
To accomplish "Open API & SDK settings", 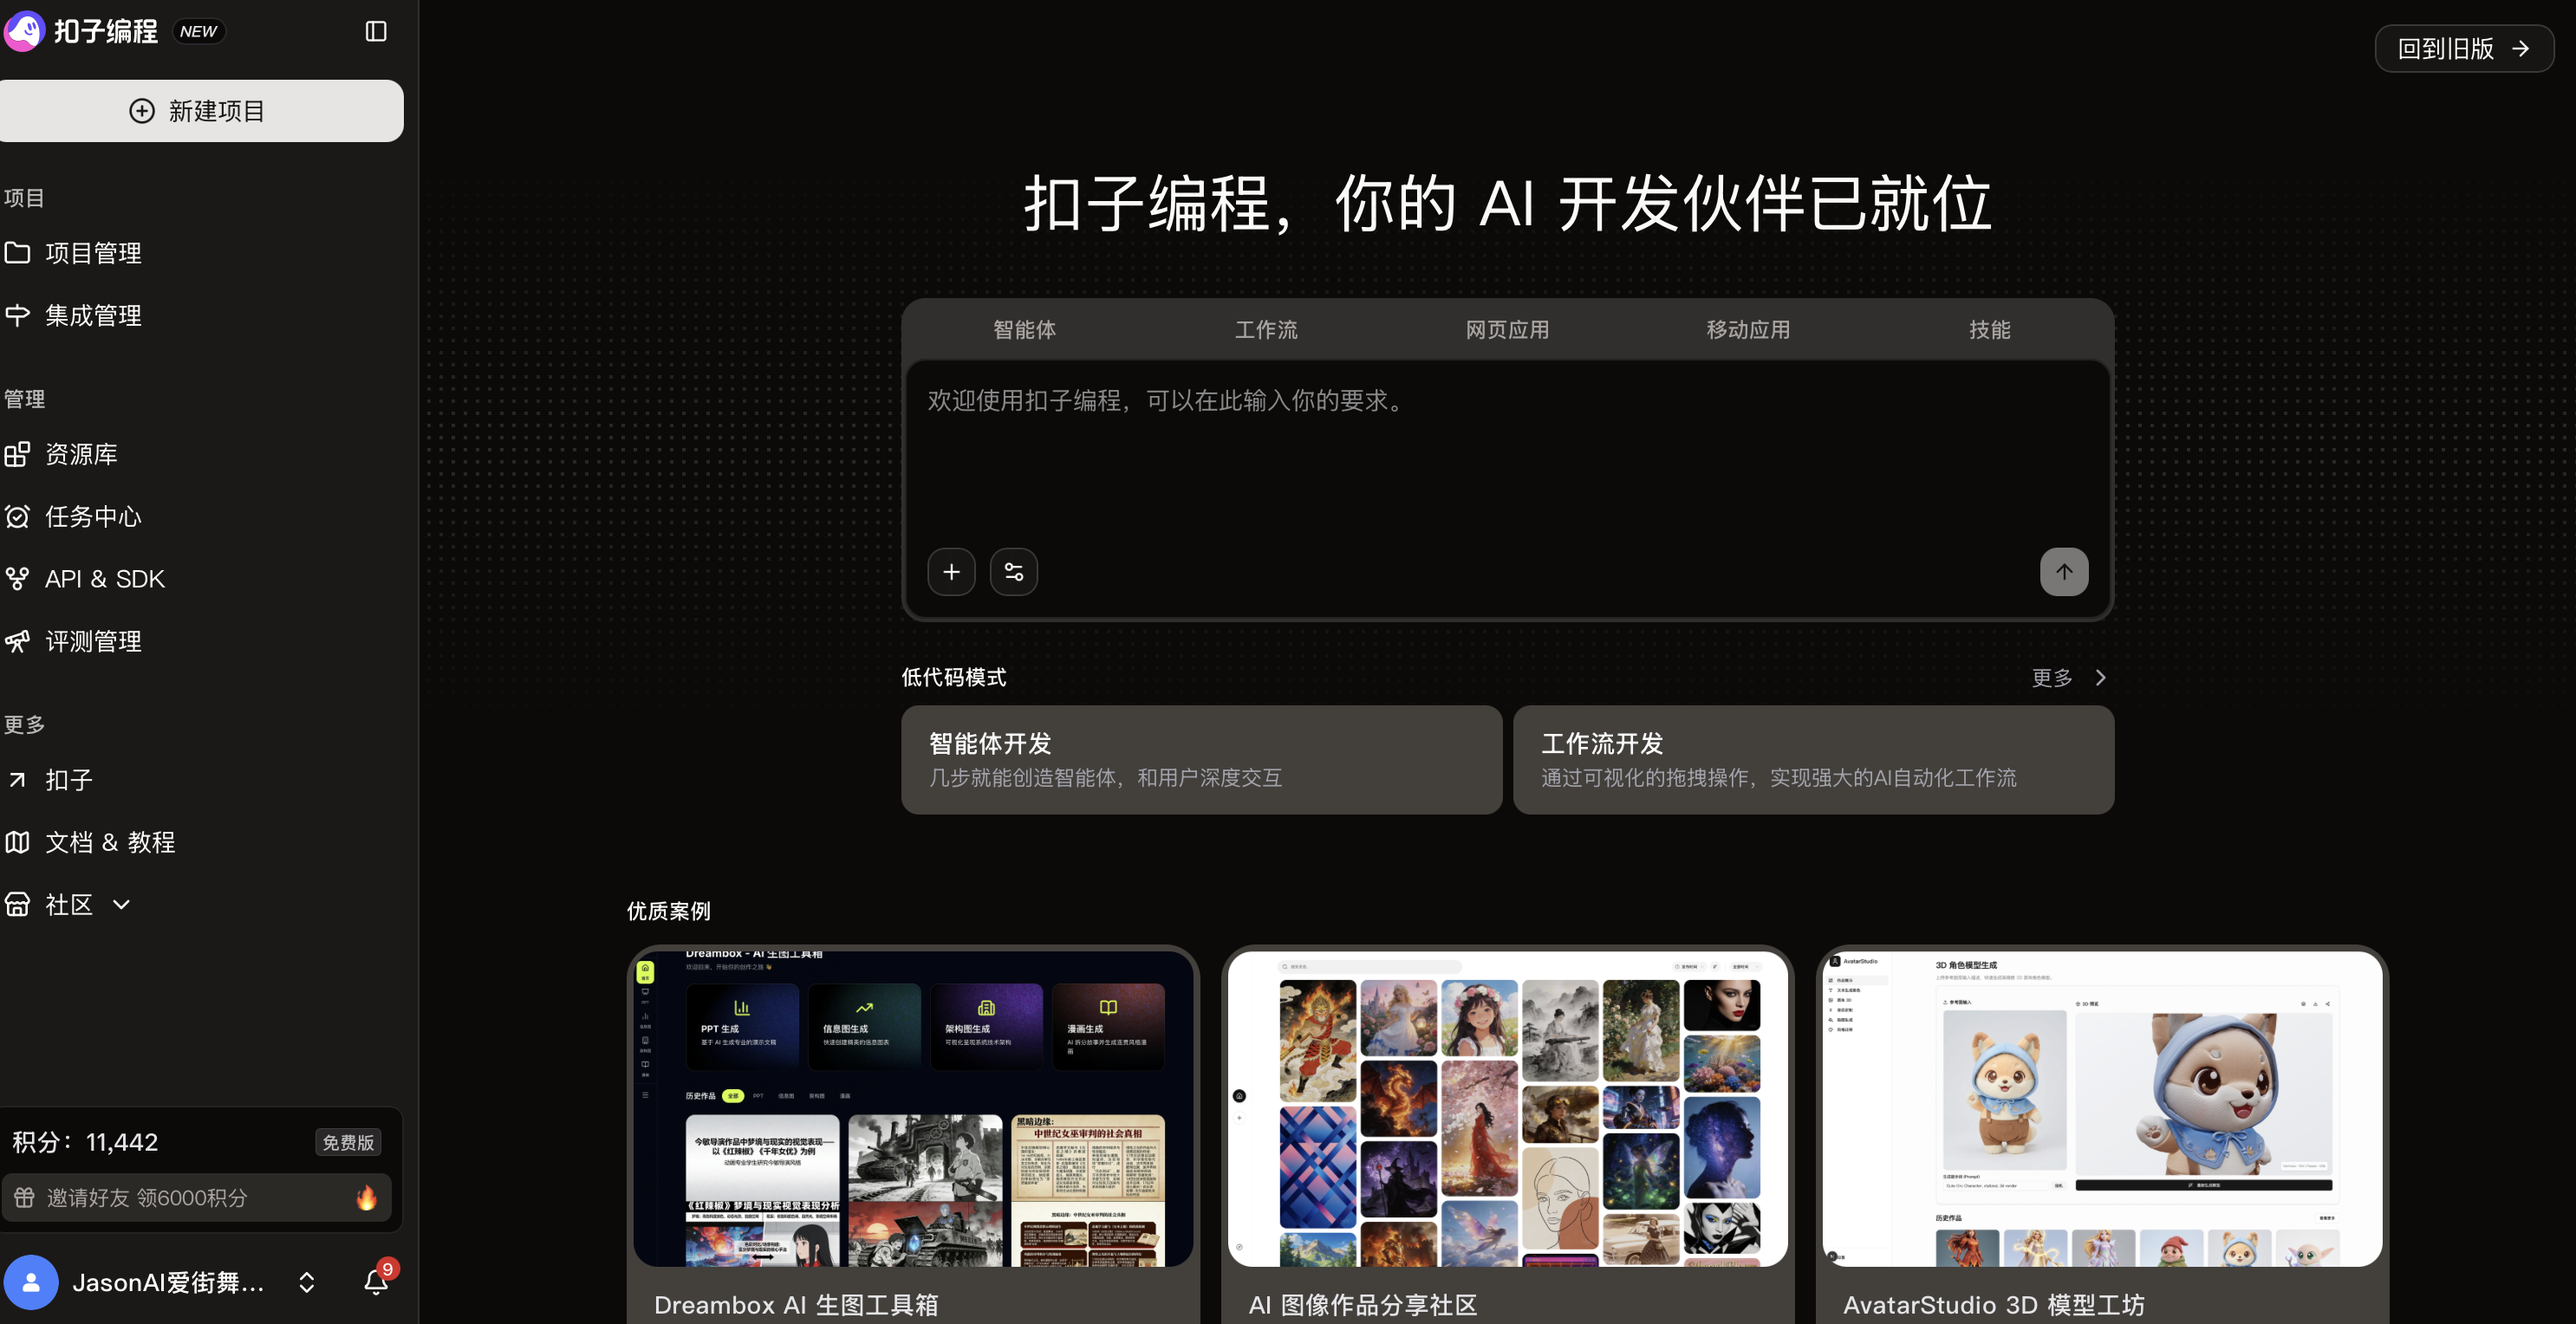I will coord(104,578).
